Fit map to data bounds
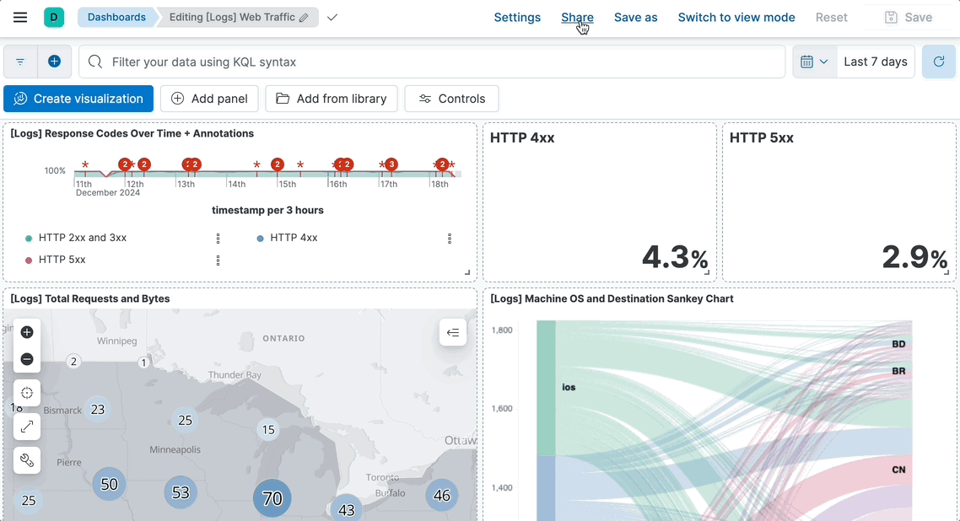 [27, 393]
